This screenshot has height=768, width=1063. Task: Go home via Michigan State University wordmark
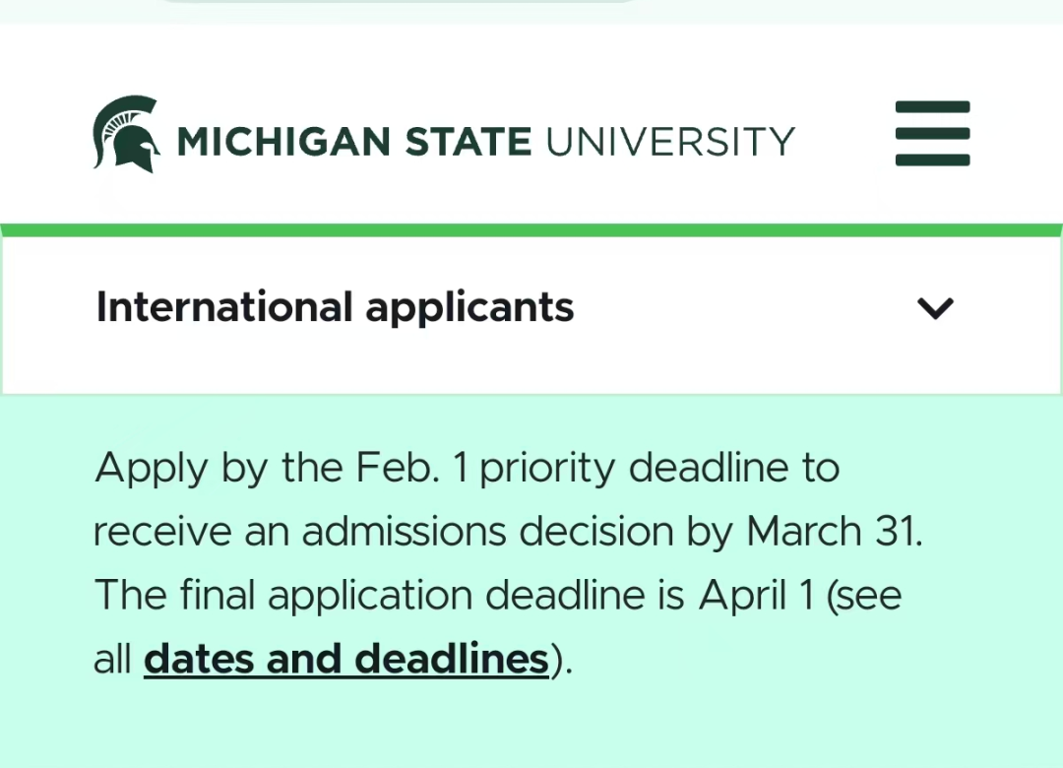pyautogui.click(x=485, y=141)
